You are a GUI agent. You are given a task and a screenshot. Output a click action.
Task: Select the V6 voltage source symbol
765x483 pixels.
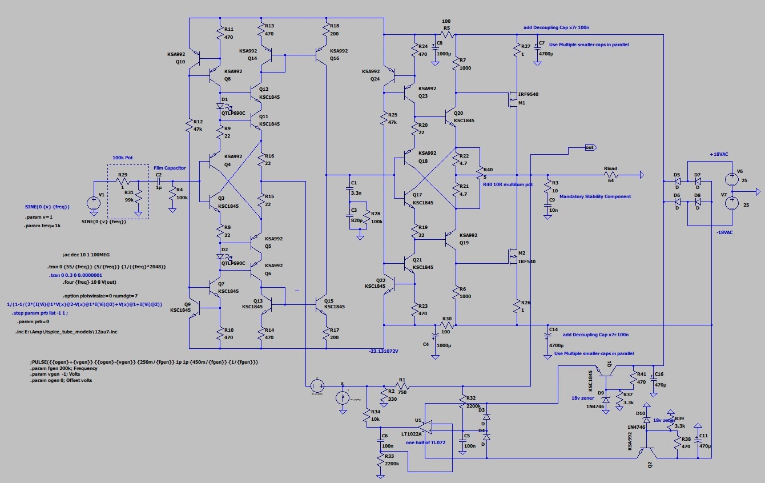click(x=731, y=179)
